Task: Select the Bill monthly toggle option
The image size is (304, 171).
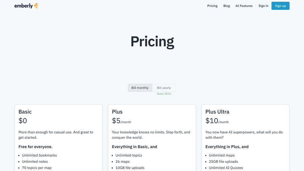Action: pyautogui.click(x=140, y=88)
